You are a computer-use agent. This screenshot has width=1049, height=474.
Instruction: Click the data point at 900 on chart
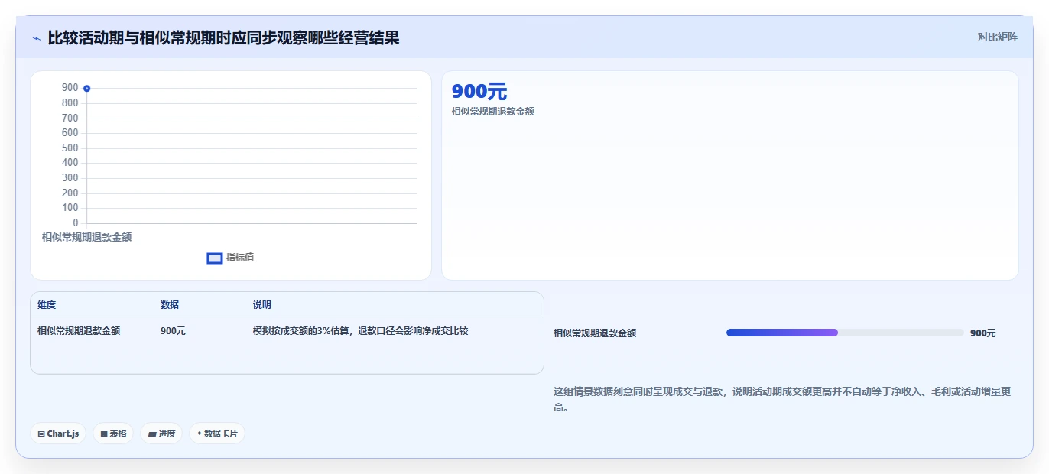point(87,89)
